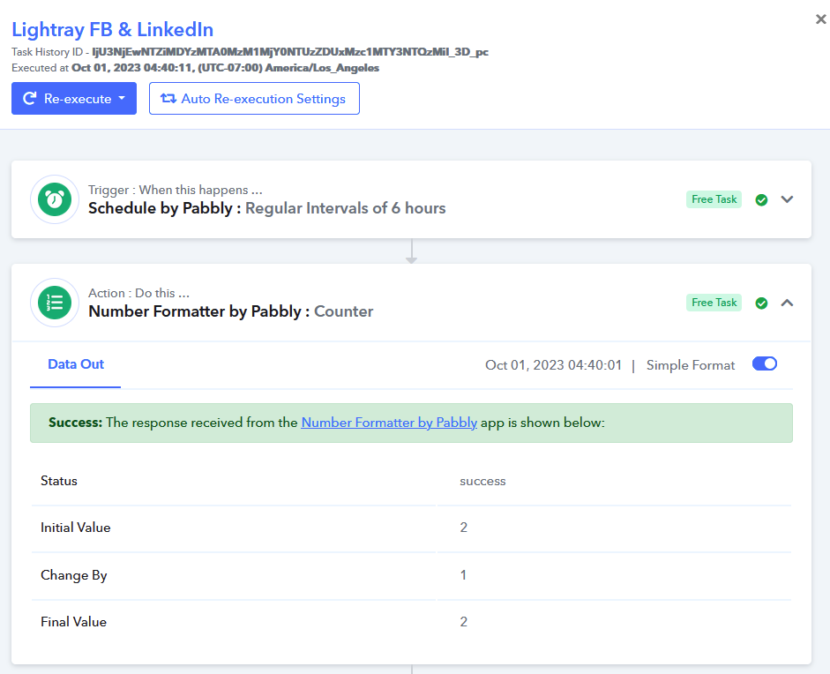Screen dimensions: 830x674
Task: Open the Number Formatter by Pabbly link
Action: coord(389,423)
